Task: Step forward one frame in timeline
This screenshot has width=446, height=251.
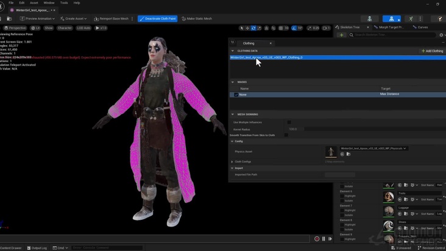Action: 330,239
